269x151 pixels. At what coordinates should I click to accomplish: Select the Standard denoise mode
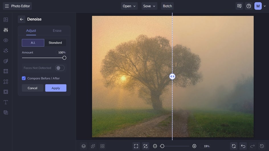(55, 43)
